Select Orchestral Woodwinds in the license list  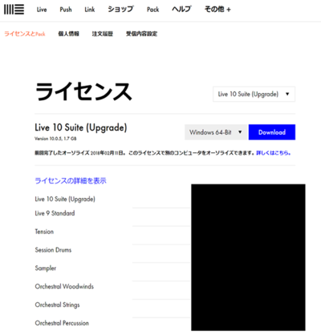click(x=64, y=287)
